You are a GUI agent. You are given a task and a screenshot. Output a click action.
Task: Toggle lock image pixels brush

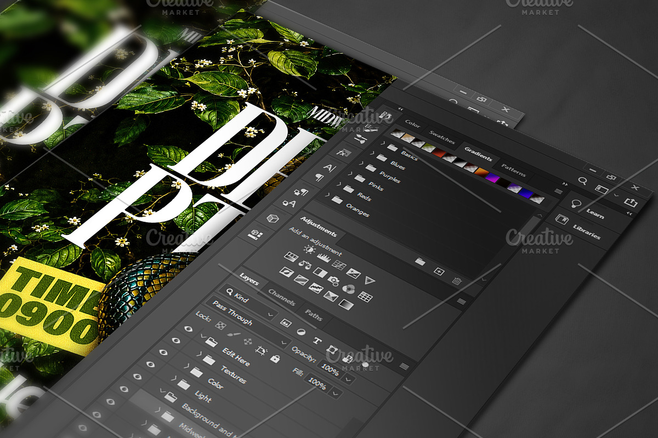pyautogui.click(x=234, y=335)
